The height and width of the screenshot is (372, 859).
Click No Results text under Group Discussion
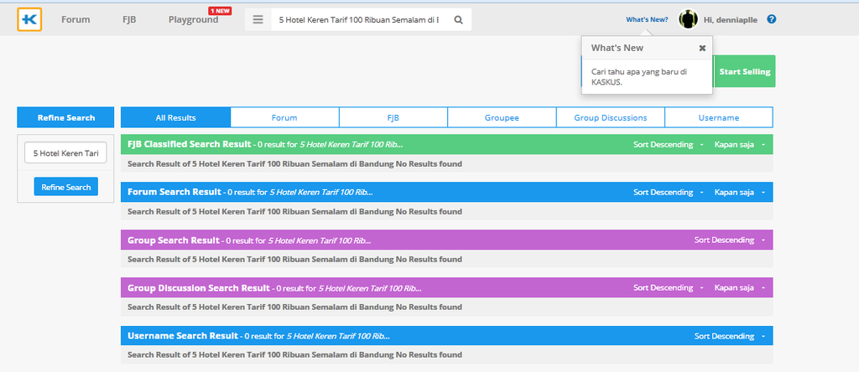pyautogui.click(x=294, y=307)
